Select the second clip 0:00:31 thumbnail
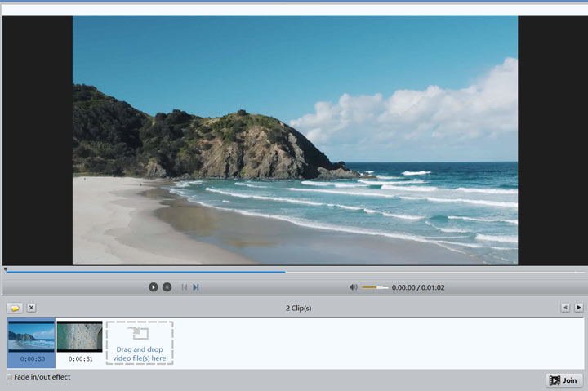The width and height of the screenshot is (588, 391). point(80,337)
